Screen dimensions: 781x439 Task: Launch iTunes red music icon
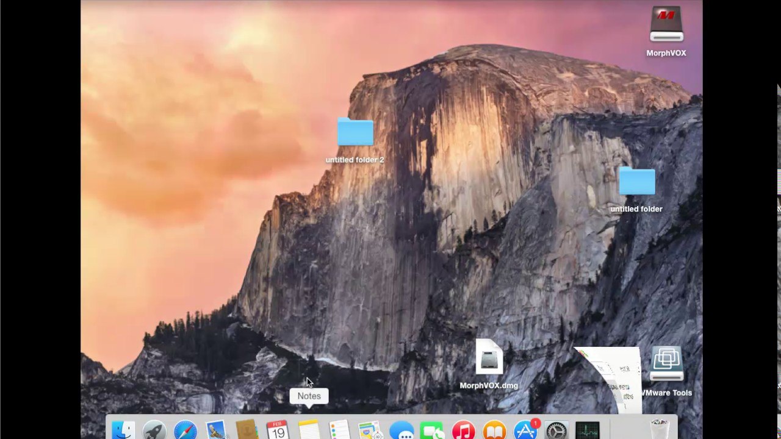[x=464, y=430]
